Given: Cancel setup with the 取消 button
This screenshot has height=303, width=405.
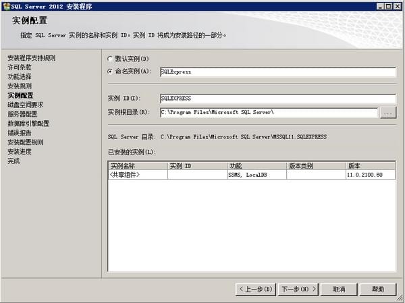Looking at the screenshot, I should coord(339,289).
